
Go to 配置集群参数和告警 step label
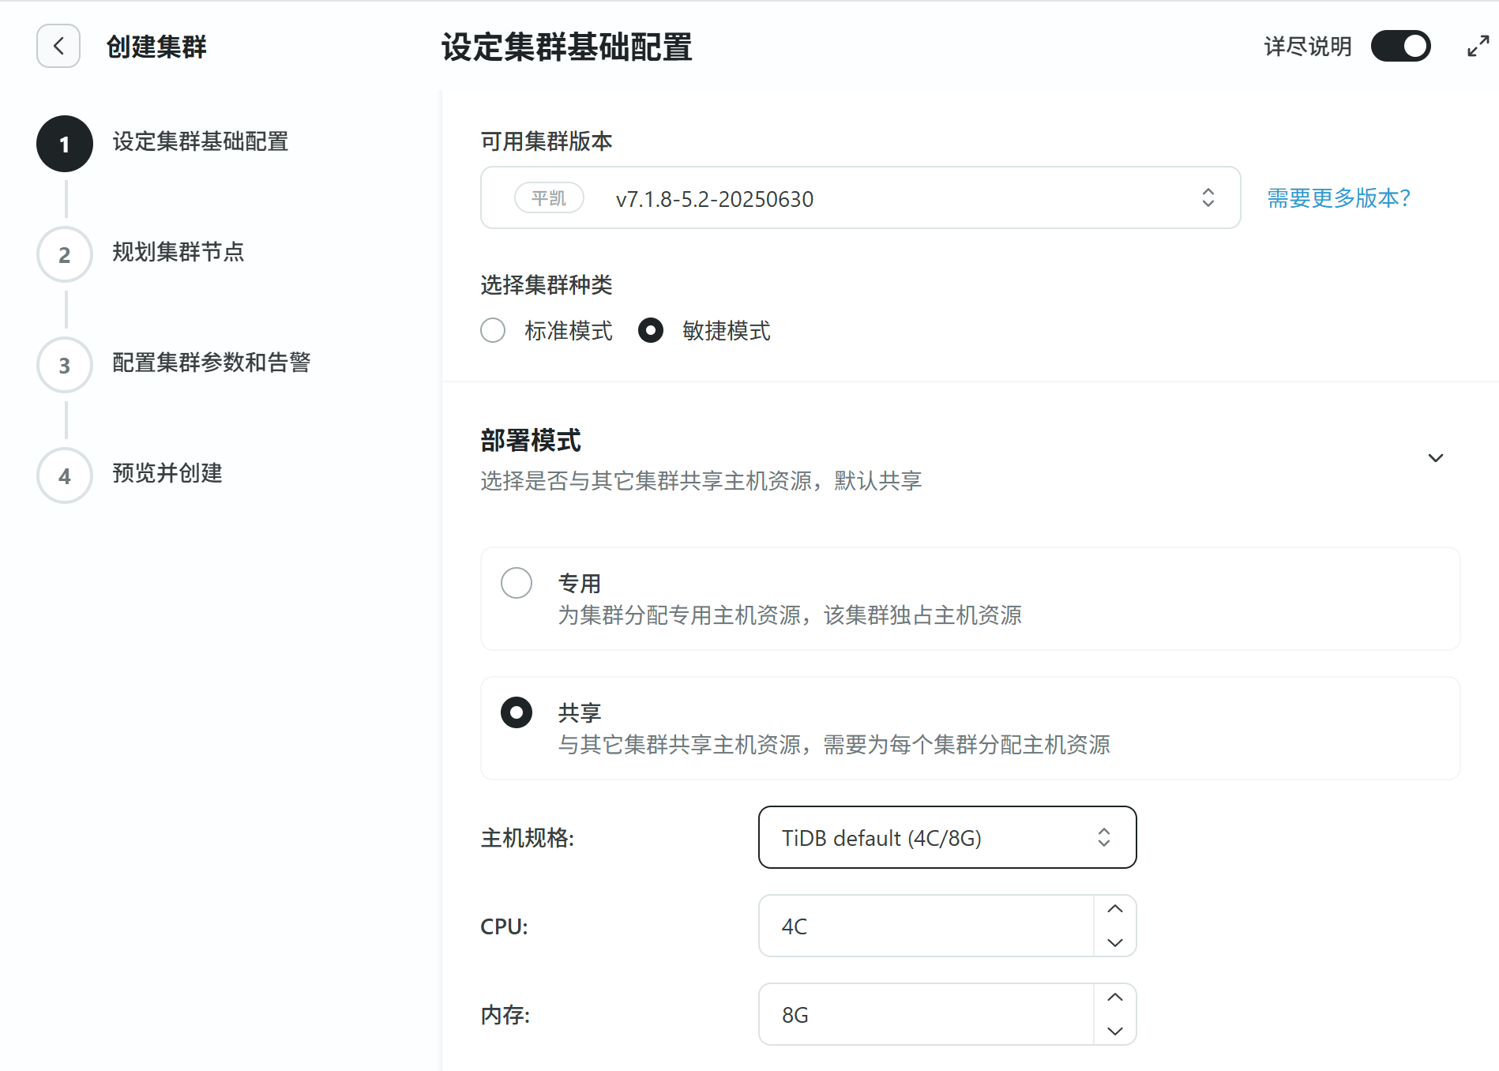[211, 363]
